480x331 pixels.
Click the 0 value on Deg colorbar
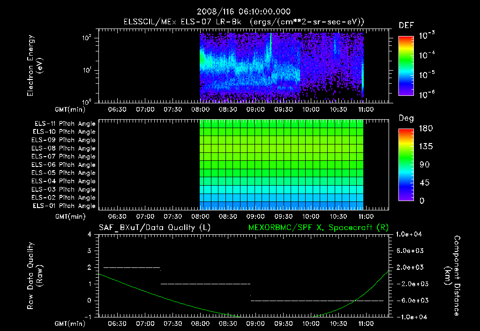[422, 201]
